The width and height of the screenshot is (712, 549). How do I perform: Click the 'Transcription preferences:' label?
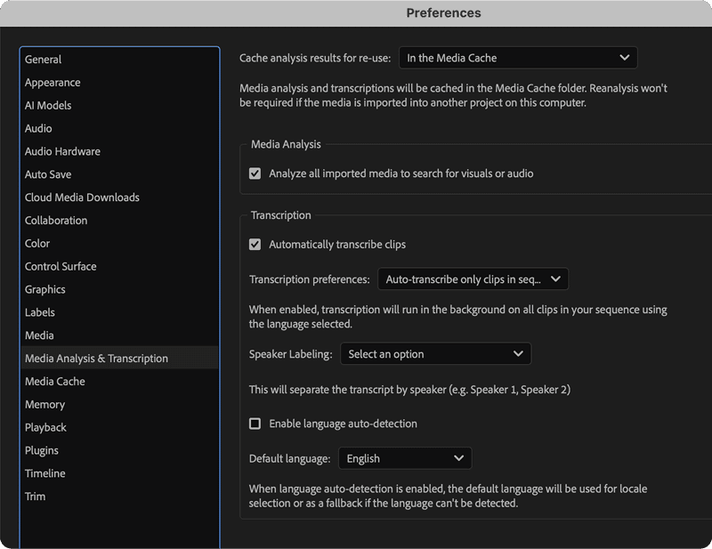click(310, 279)
